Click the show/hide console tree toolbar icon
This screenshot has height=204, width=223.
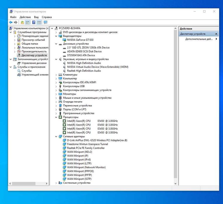point(27,22)
